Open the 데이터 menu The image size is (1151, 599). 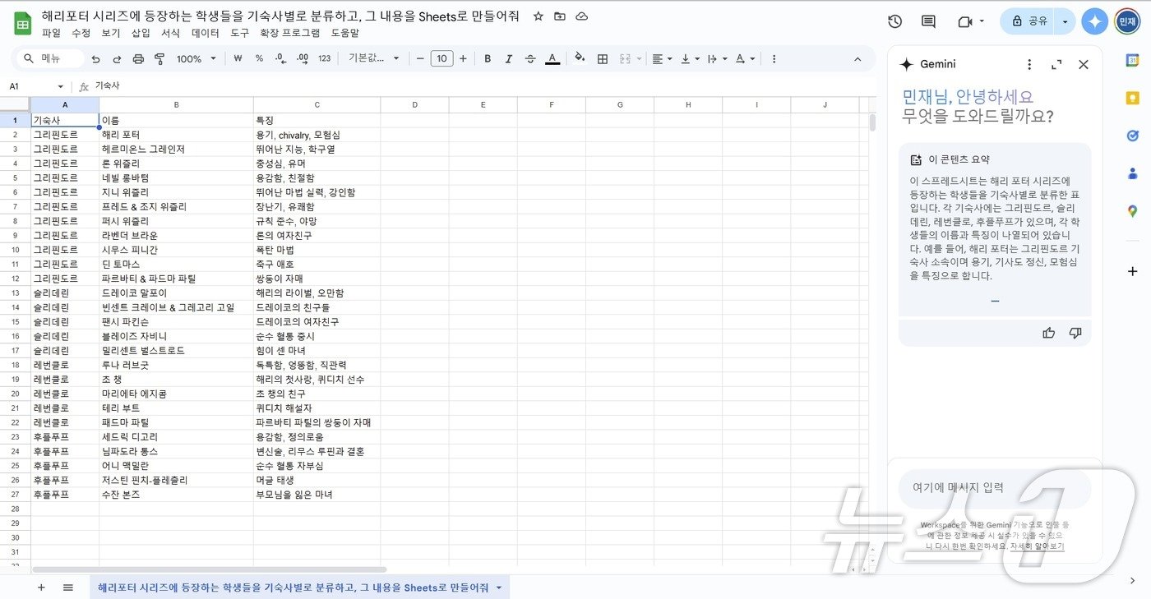coord(205,33)
